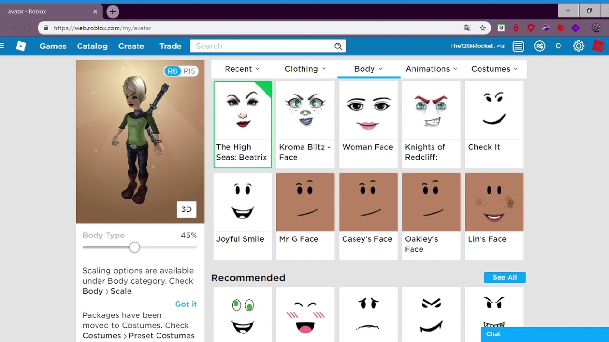Equip Lin's Face item
Image resolution: width=609 pixels, height=342 pixels.
point(494,216)
